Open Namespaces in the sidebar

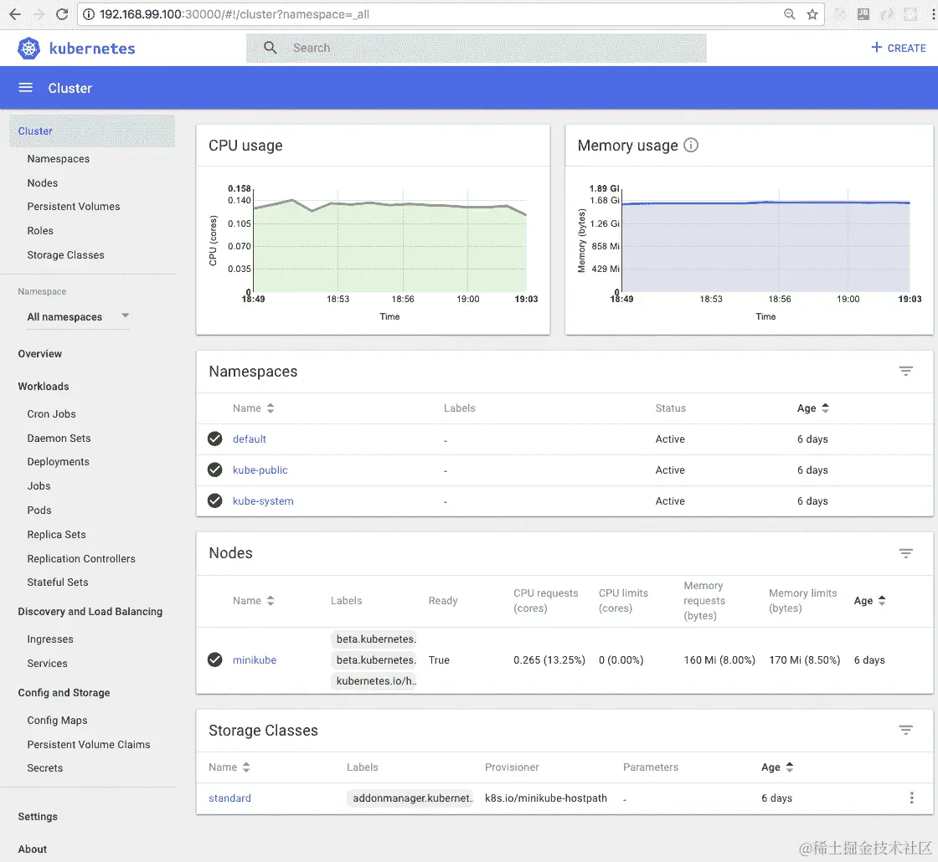pyautogui.click(x=58, y=159)
